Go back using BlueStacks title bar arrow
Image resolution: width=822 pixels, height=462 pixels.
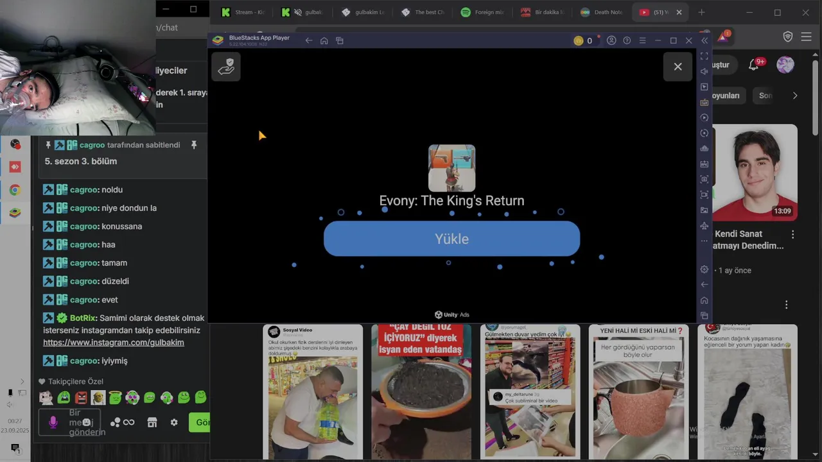click(x=309, y=40)
